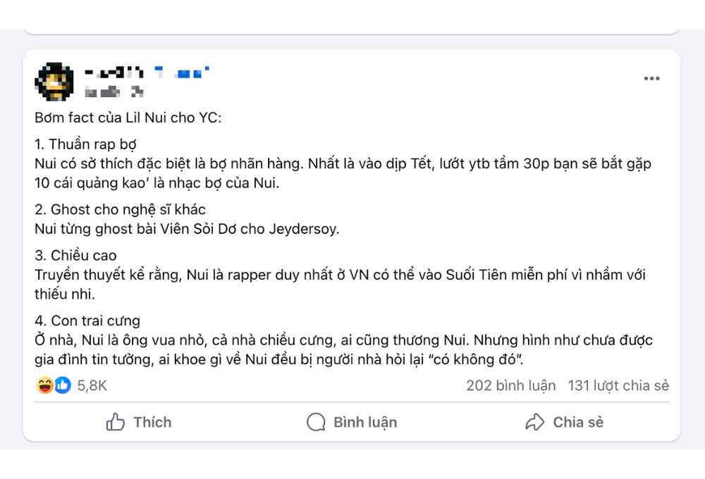705x479 pixels.
Task: Click the blue Like reaction badge
Action: pyautogui.click(x=63, y=385)
